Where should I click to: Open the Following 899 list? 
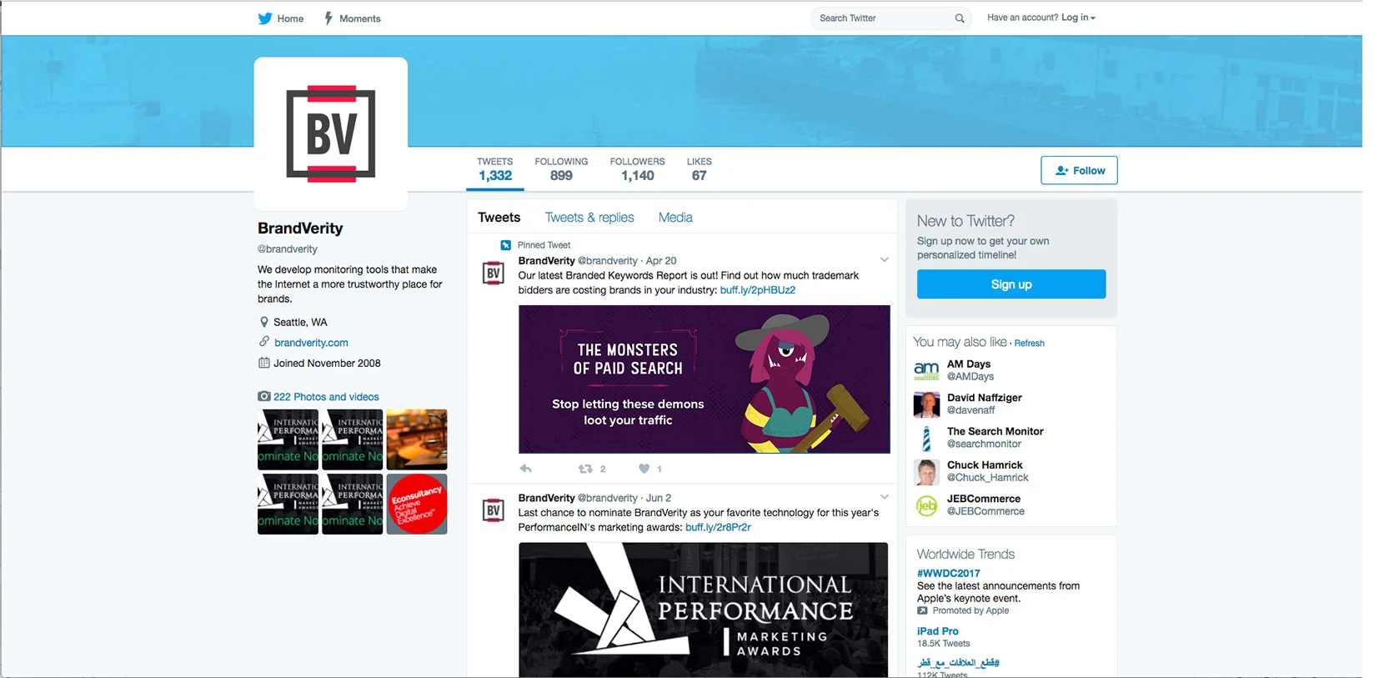[561, 169]
